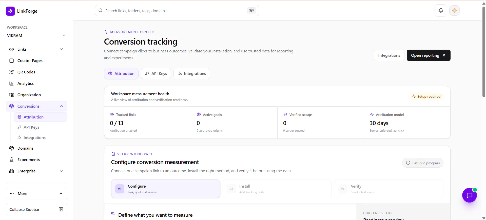Focus the search links input field
This screenshot has height=220, width=486.
point(177,11)
